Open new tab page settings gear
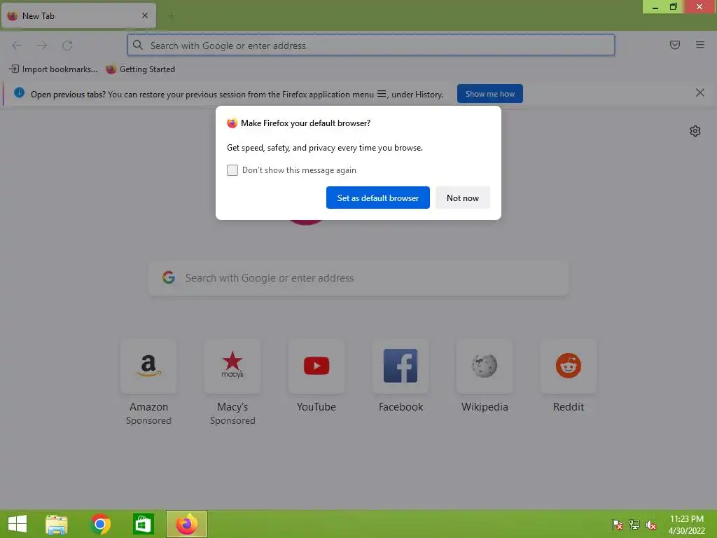Screen dimensions: 717x538 [695, 131]
